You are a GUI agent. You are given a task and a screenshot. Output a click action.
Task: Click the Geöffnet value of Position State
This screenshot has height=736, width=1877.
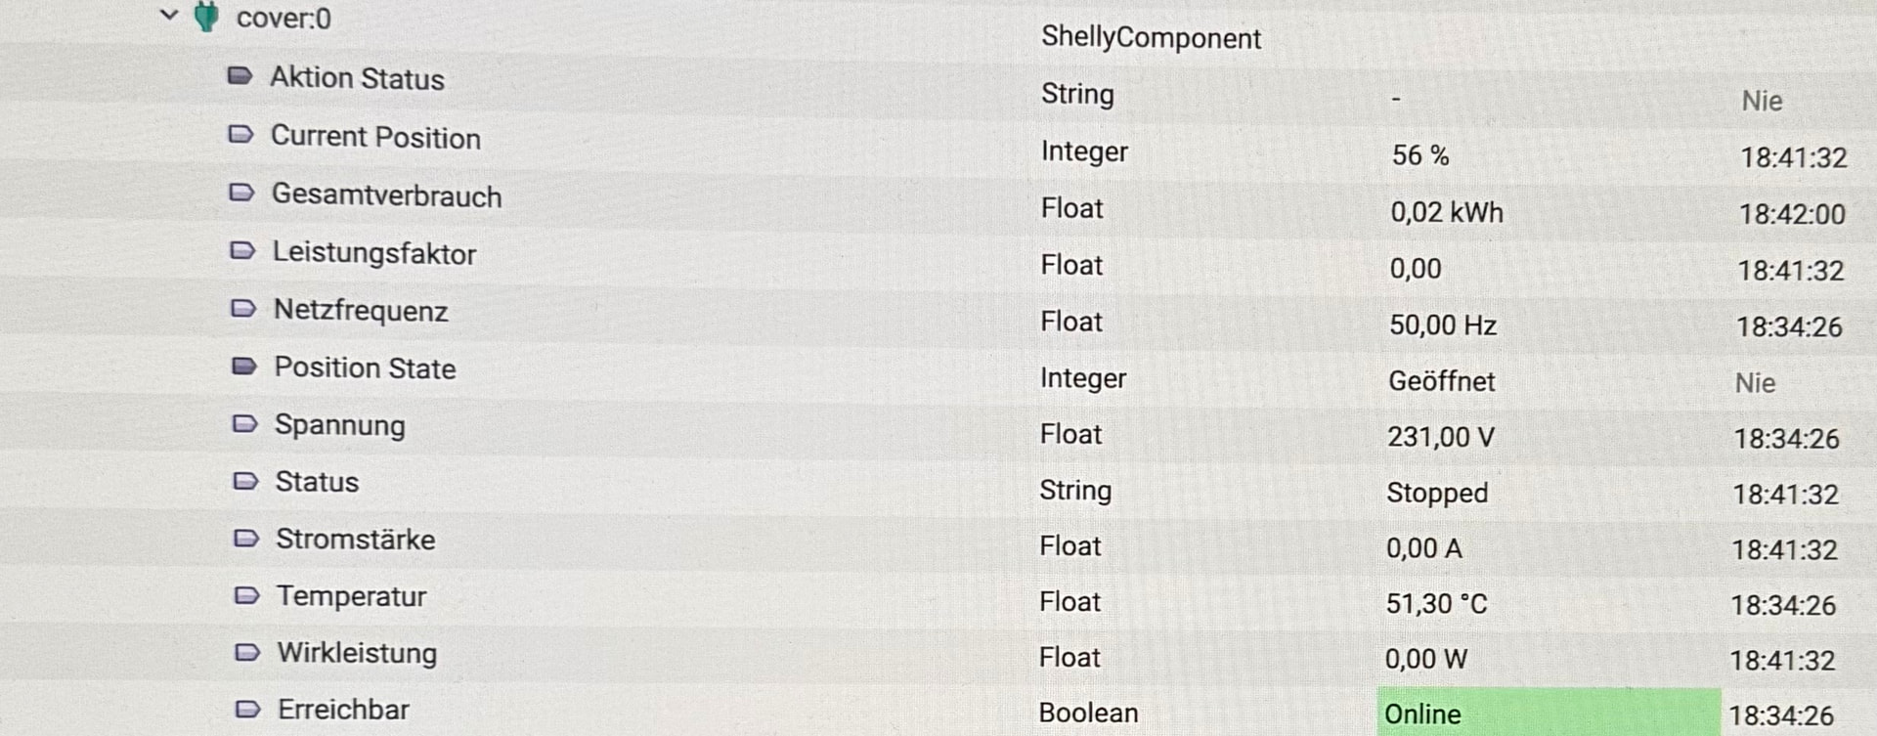[1442, 381]
